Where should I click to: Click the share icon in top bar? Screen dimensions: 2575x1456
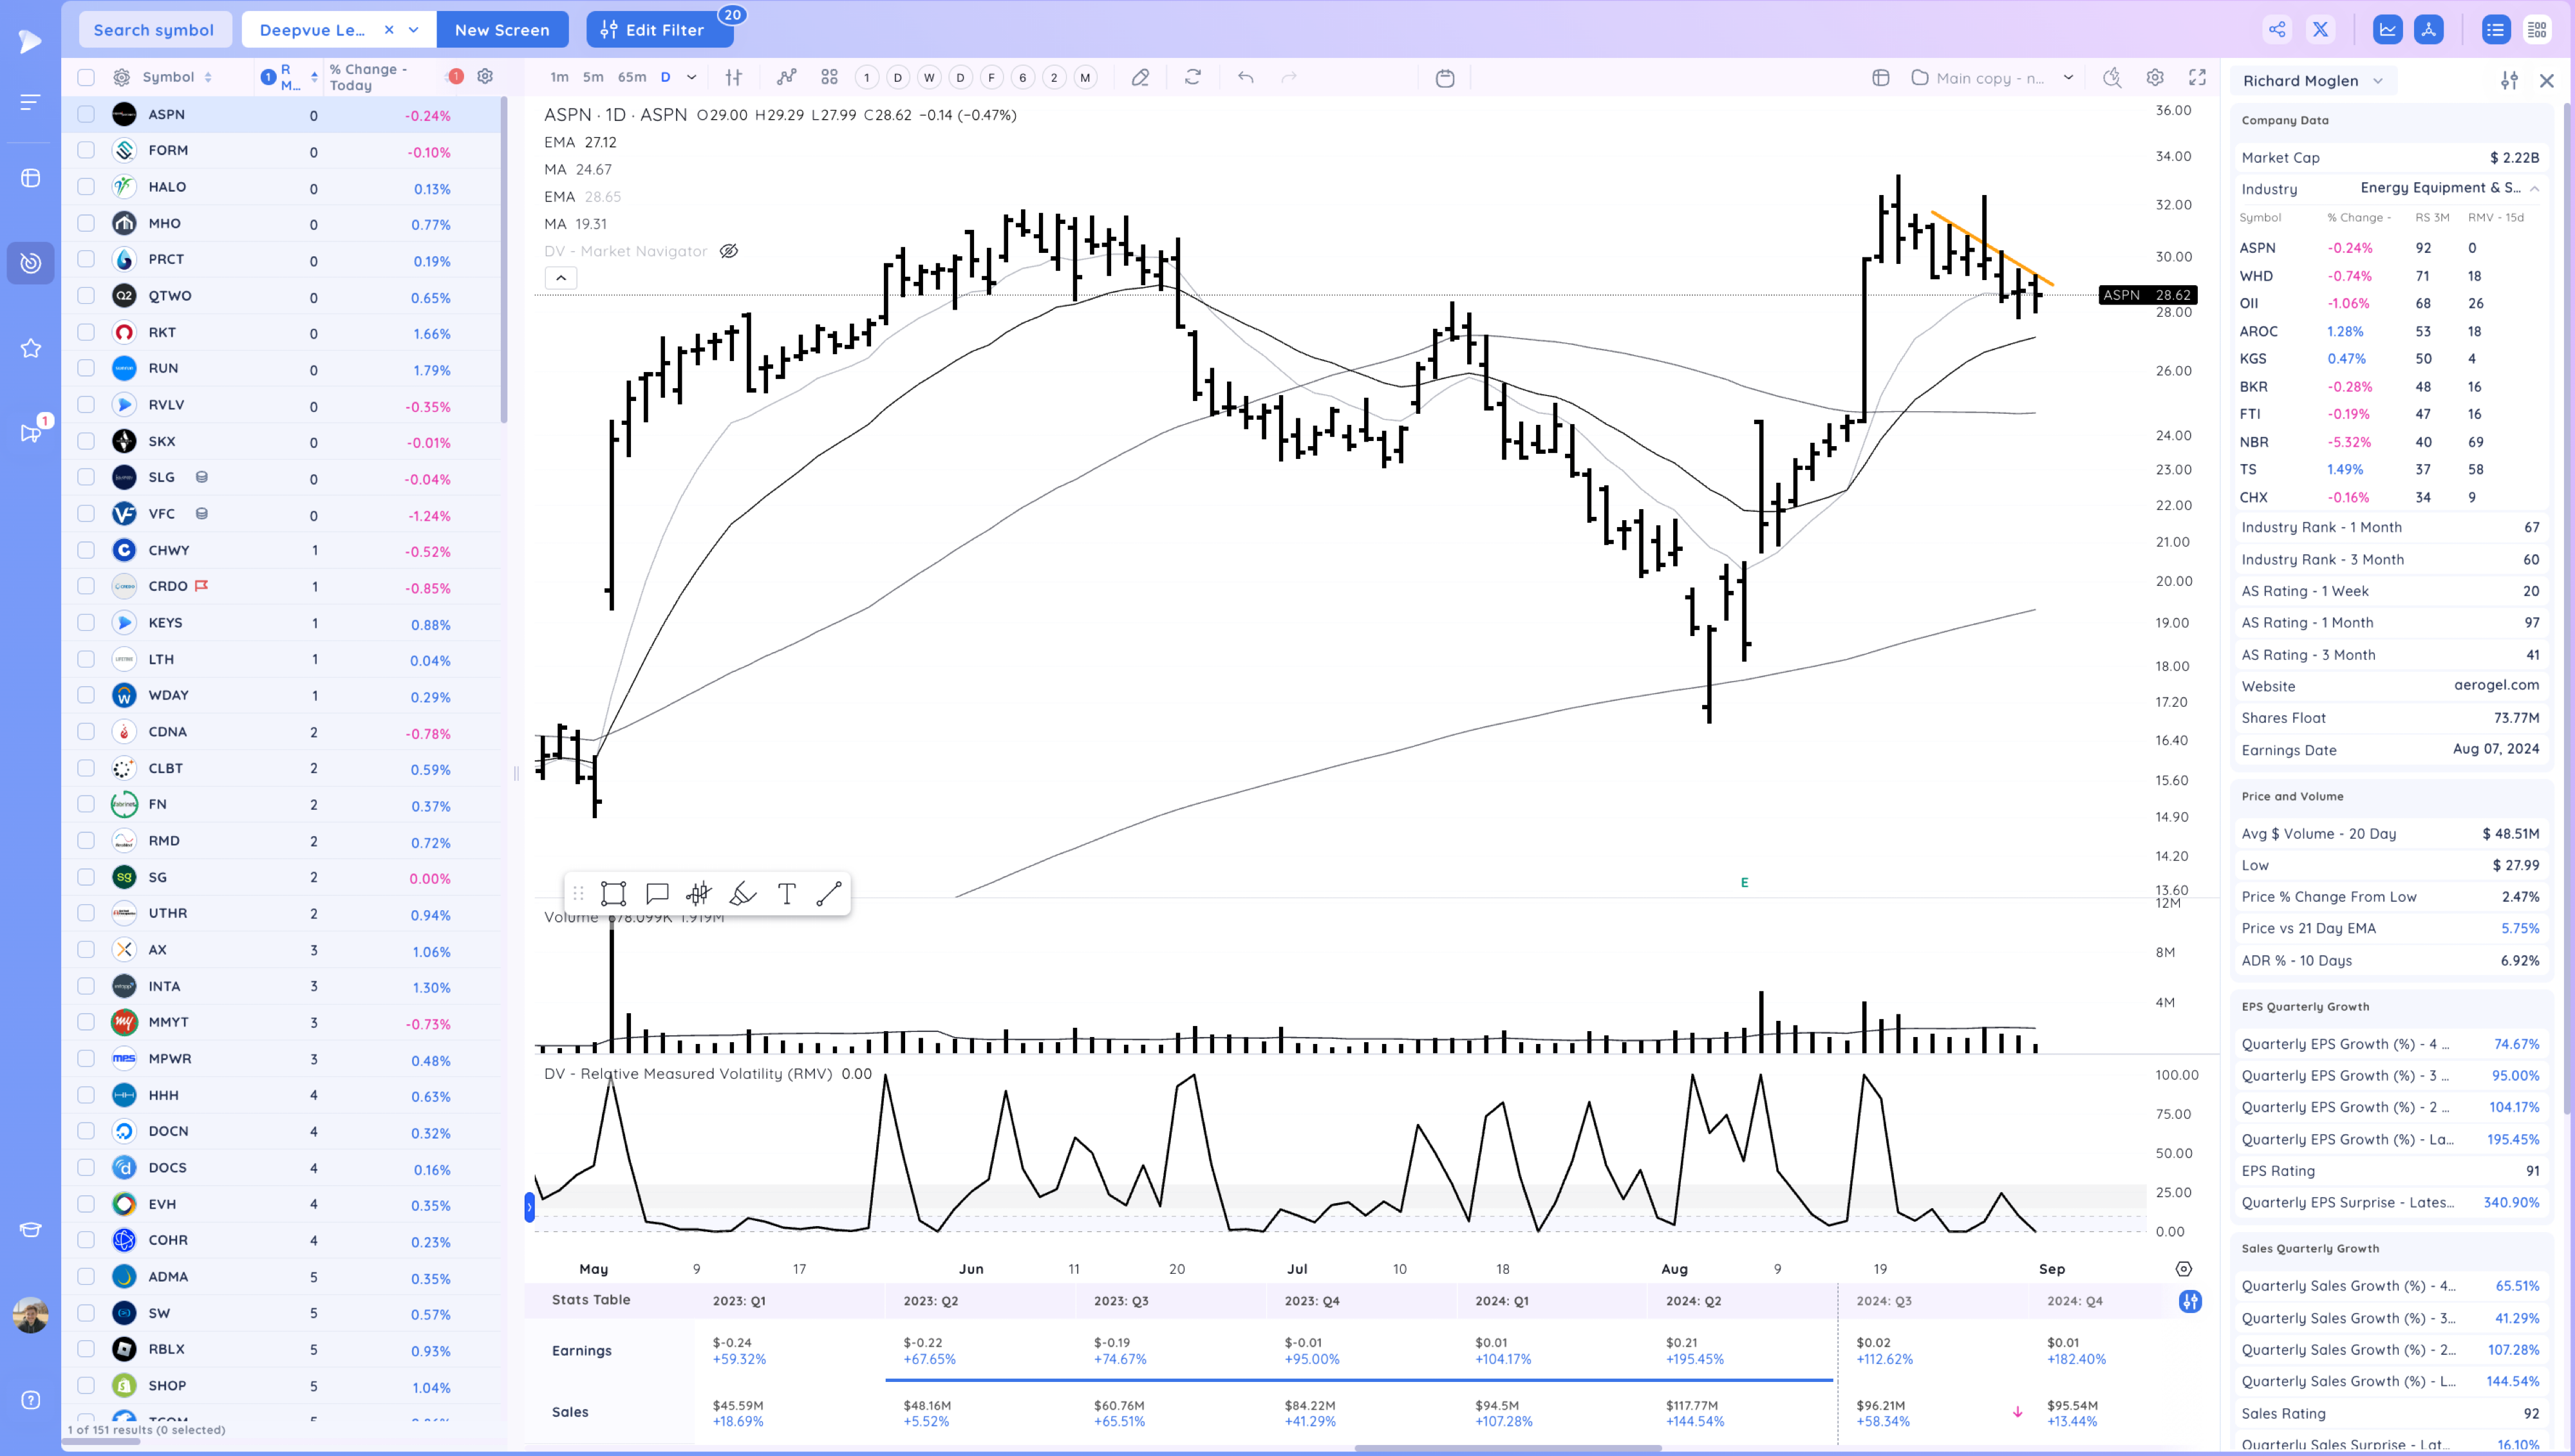tap(2277, 29)
